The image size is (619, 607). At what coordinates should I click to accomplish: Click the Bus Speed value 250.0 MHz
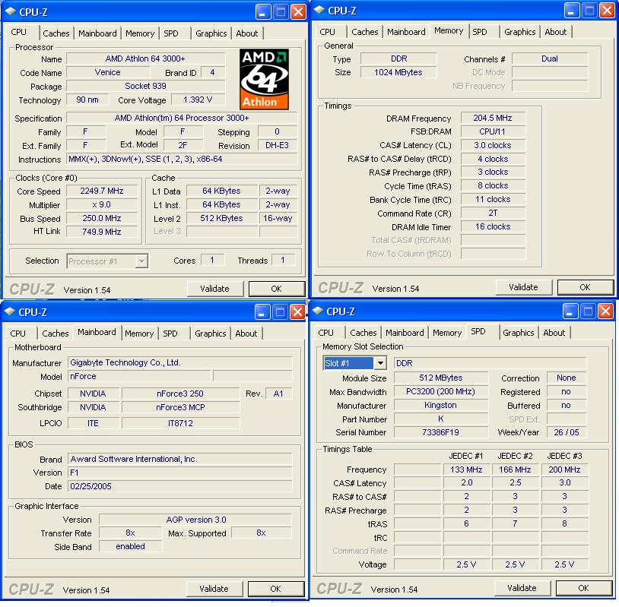click(102, 219)
